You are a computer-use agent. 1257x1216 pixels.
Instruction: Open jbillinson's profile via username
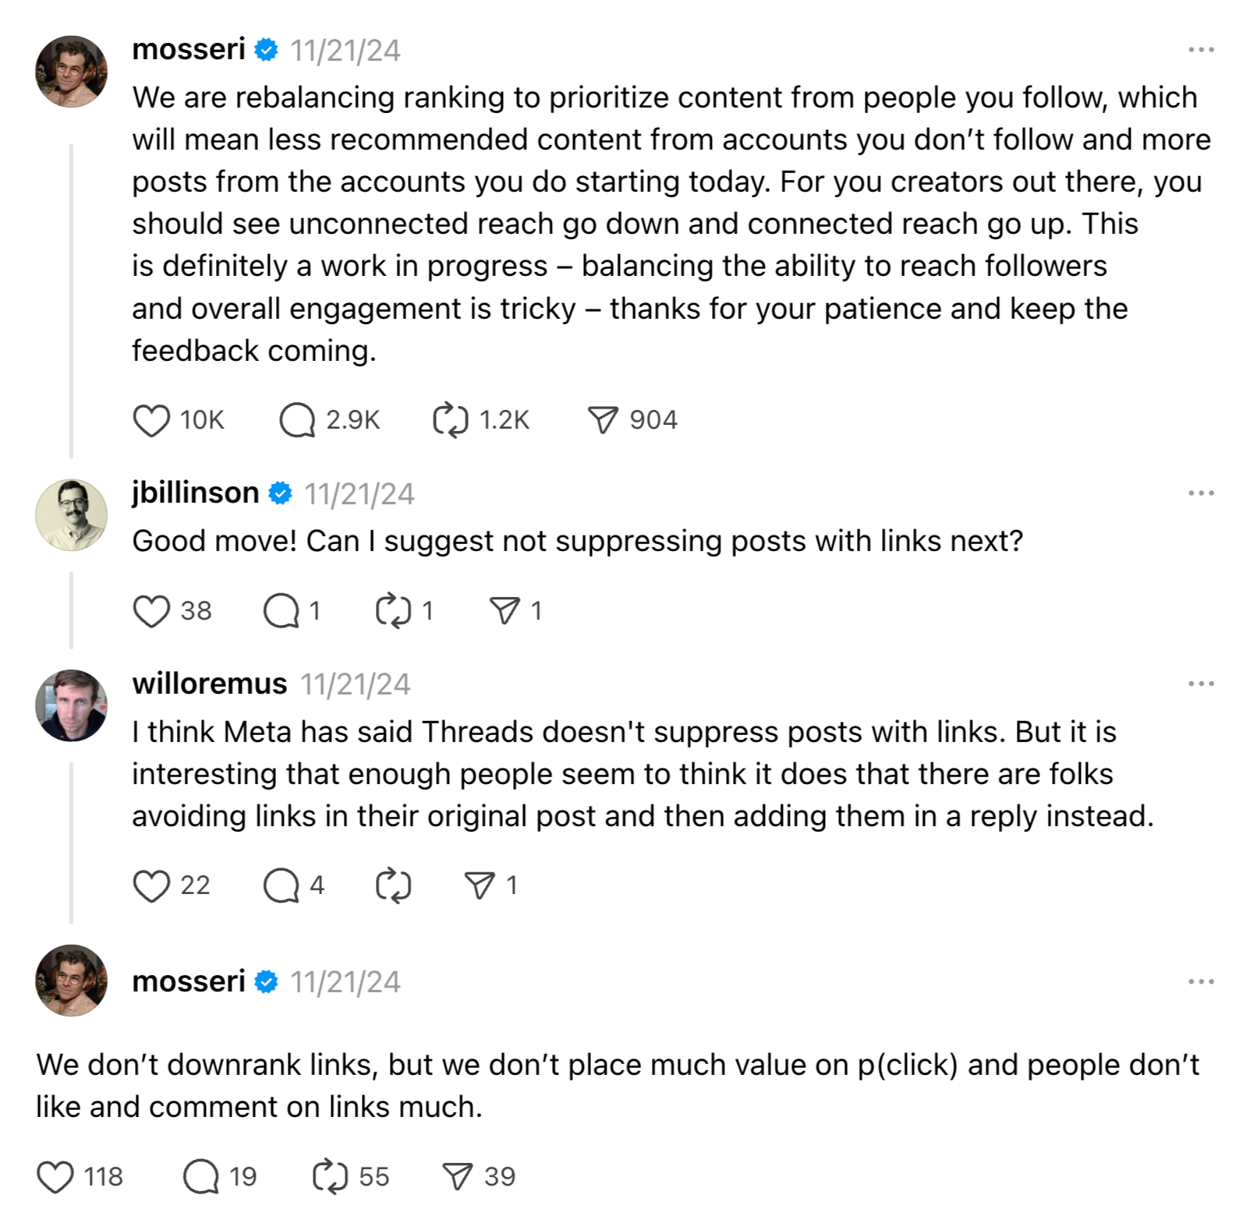click(195, 493)
